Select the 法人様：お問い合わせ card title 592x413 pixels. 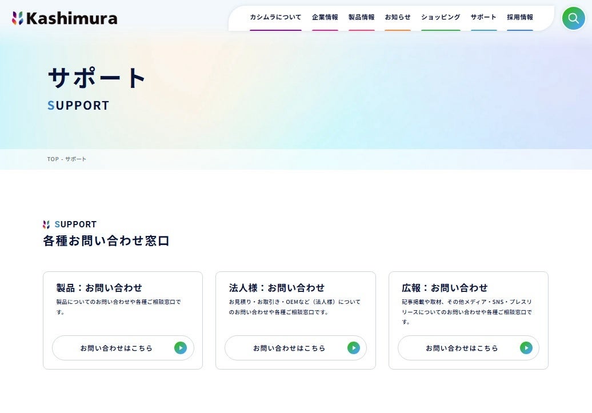(277, 288)
